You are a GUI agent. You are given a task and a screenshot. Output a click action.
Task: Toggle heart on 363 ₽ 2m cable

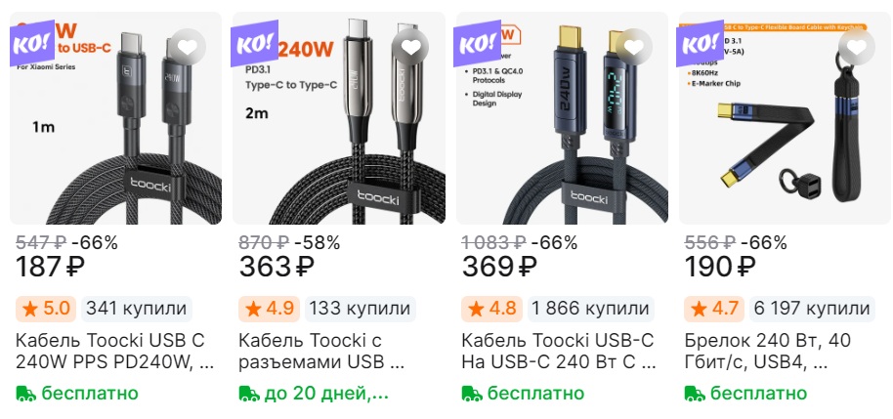[410, 47]
